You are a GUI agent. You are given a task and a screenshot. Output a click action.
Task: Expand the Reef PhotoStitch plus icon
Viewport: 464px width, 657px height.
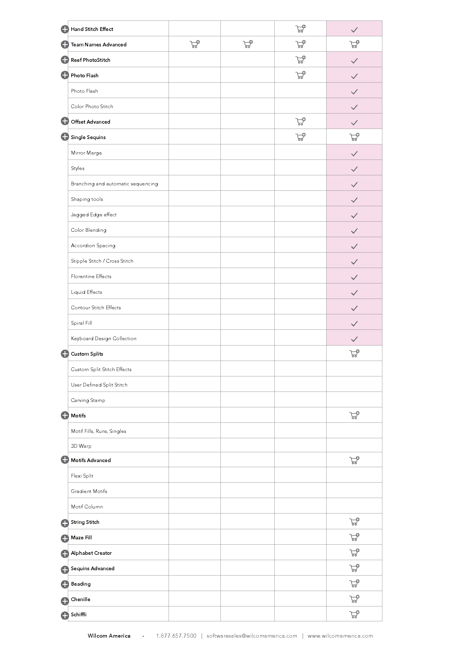point(65,60)
